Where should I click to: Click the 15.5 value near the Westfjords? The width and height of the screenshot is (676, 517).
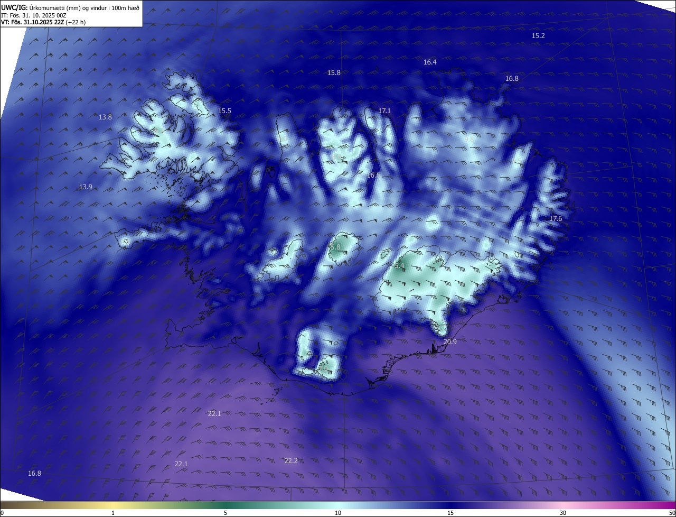(224, 111)
